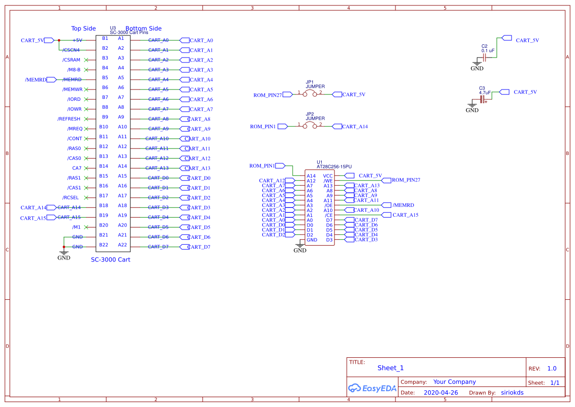This screenshot has width=575, height=407.
Task: Click the GND symbol below capacitor C2
Action: 476,63
